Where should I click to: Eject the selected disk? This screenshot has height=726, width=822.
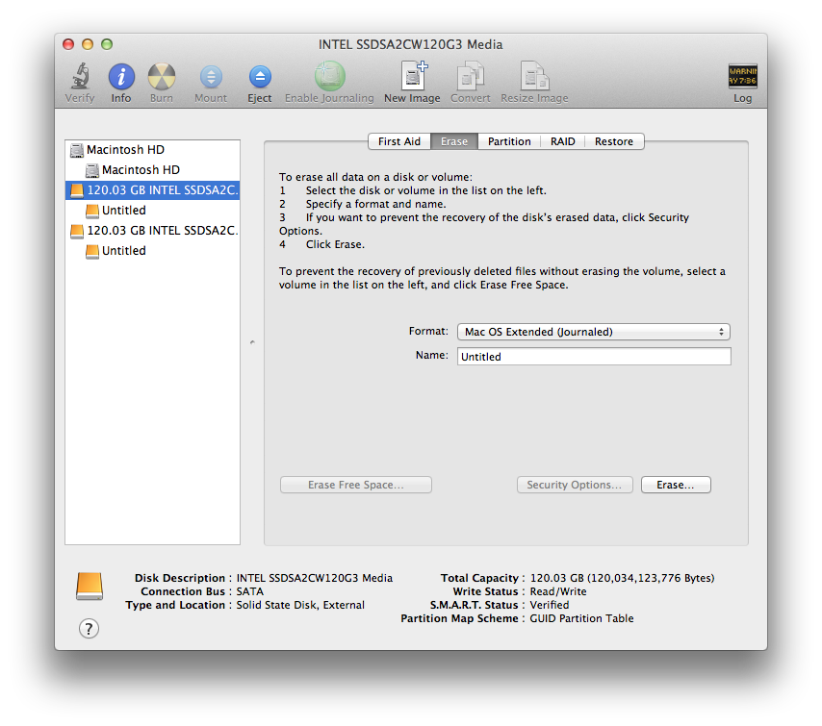260,77
